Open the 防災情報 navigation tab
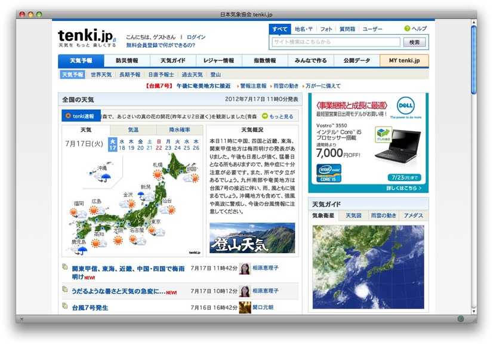493x345 pixels. (127, 61)
